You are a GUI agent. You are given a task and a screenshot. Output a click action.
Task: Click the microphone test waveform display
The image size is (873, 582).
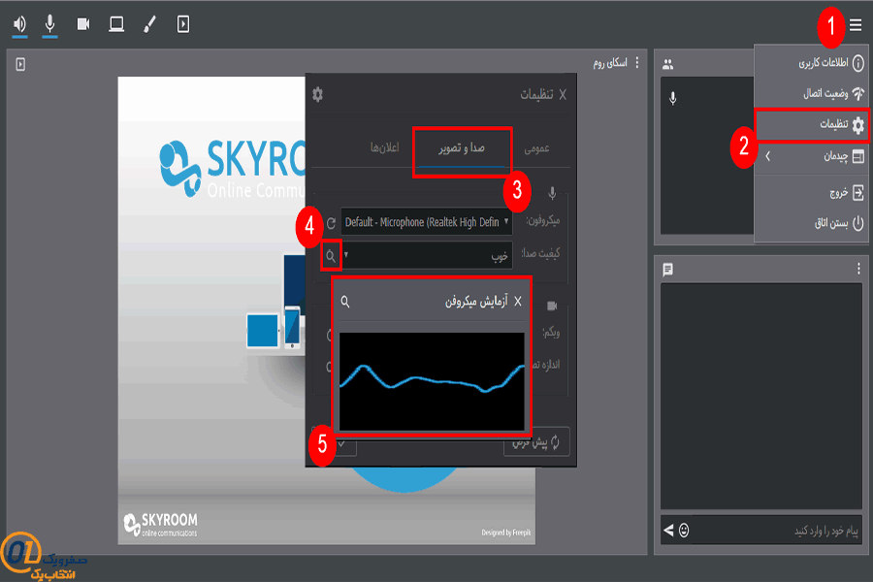click(x=432, y=381)
